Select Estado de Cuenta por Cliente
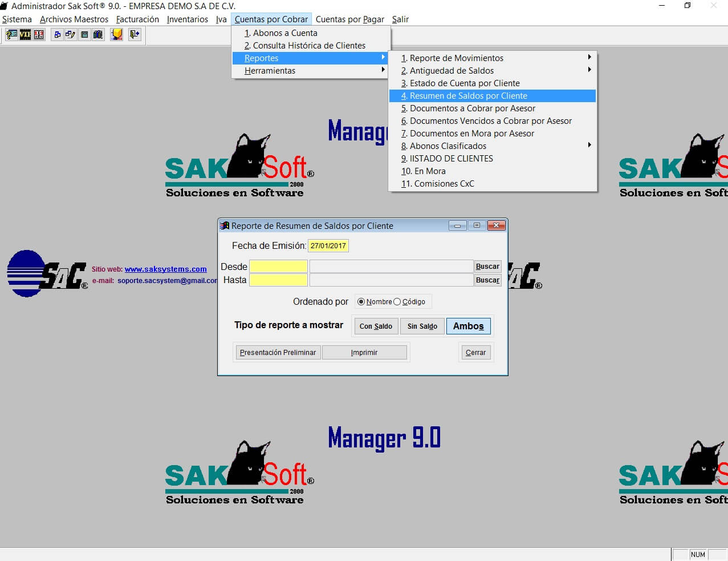 click(493, 83)
